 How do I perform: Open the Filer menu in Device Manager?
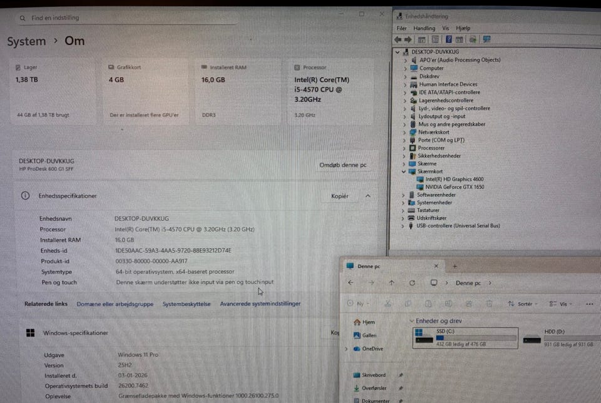(x=402, y=28)
